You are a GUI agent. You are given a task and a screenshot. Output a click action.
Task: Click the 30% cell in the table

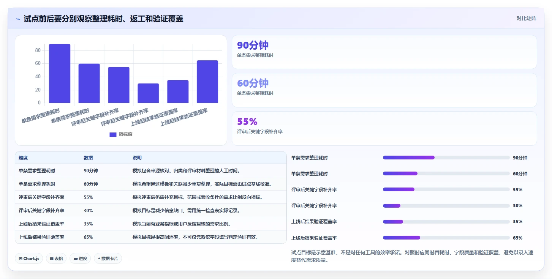[88, 210]
